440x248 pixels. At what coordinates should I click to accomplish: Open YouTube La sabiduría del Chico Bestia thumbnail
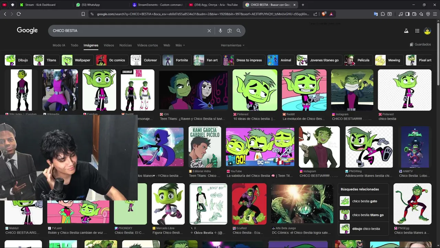tap(260, 147)
